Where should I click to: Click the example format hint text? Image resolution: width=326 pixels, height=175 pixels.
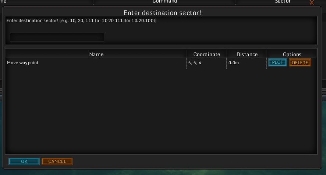(81, 21)
